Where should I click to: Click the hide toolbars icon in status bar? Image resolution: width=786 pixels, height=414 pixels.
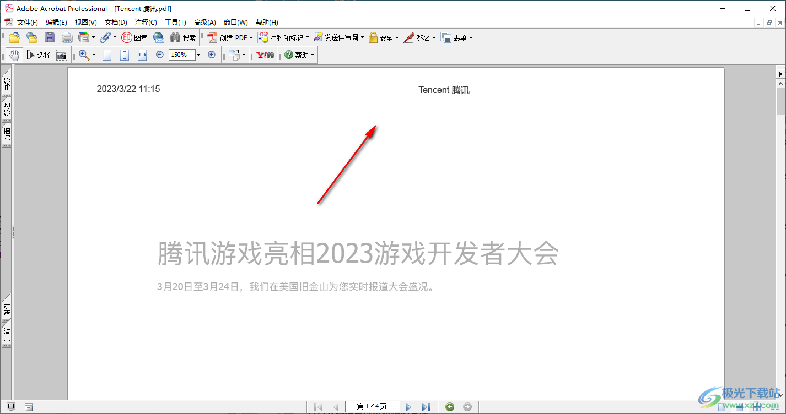[29, 407]
